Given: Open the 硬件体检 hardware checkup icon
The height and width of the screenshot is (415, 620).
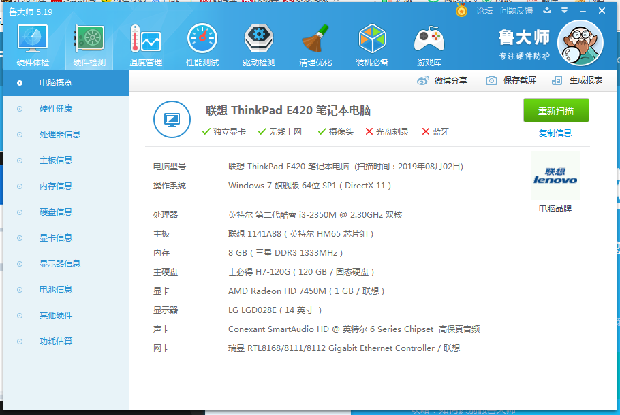Looking at the screenshot, I should tap(33, 45).
